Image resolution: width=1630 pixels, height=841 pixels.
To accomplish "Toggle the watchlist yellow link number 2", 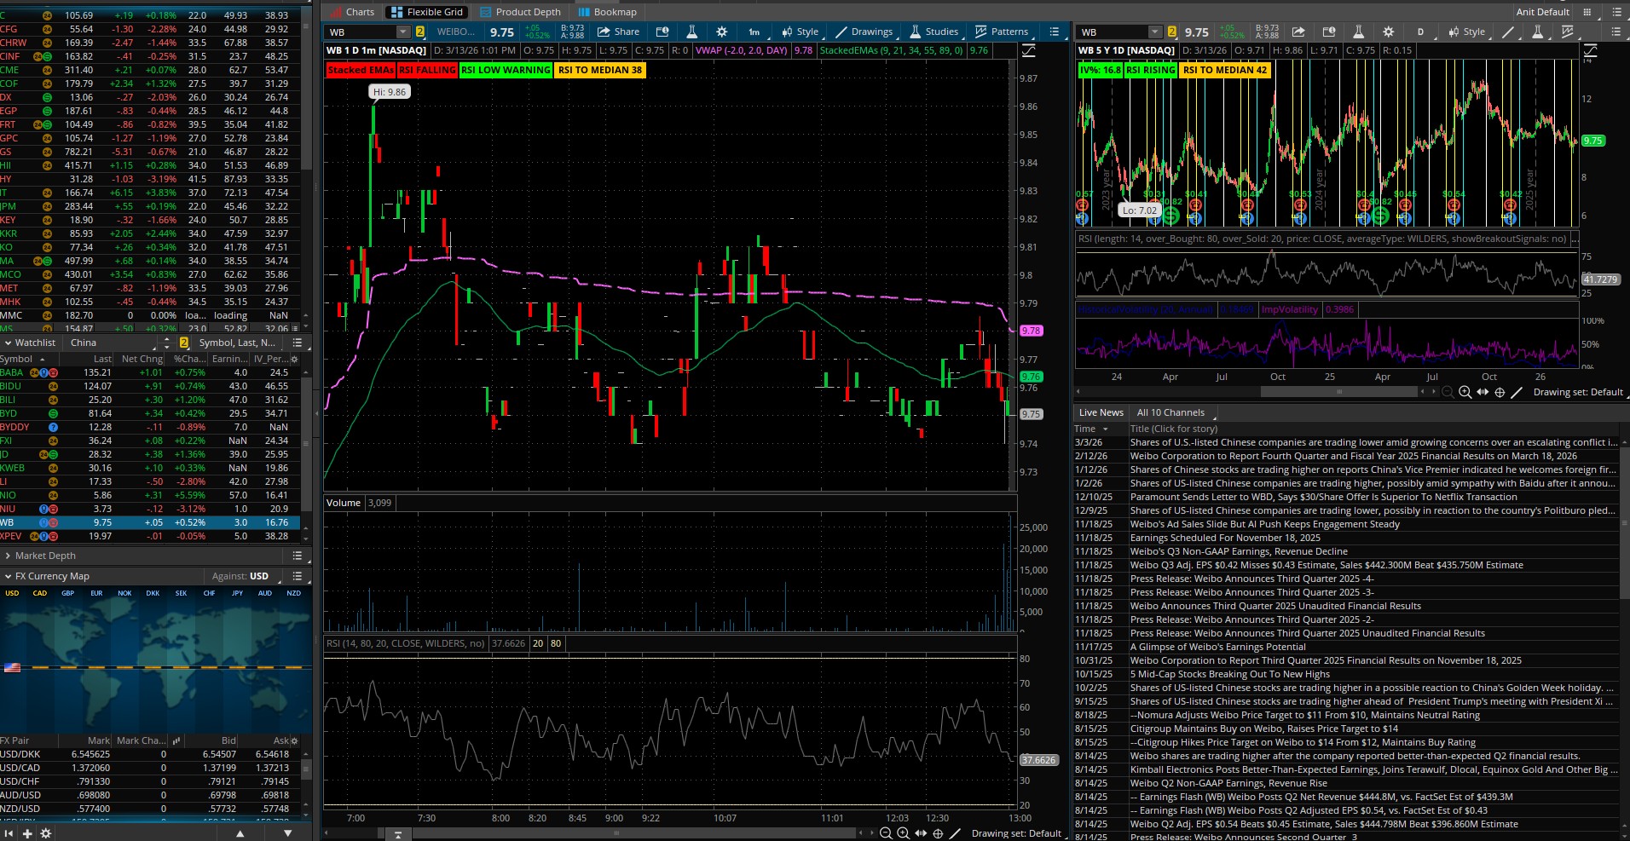I will click(183, 343).
